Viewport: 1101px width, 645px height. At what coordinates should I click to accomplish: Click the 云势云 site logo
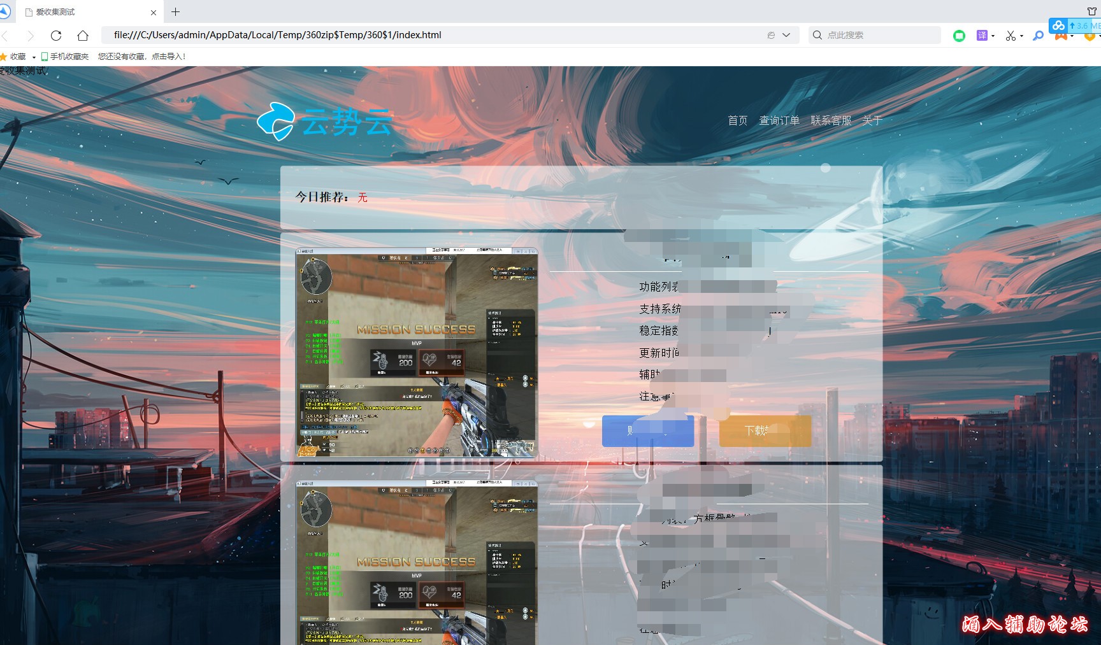[324, 121]
